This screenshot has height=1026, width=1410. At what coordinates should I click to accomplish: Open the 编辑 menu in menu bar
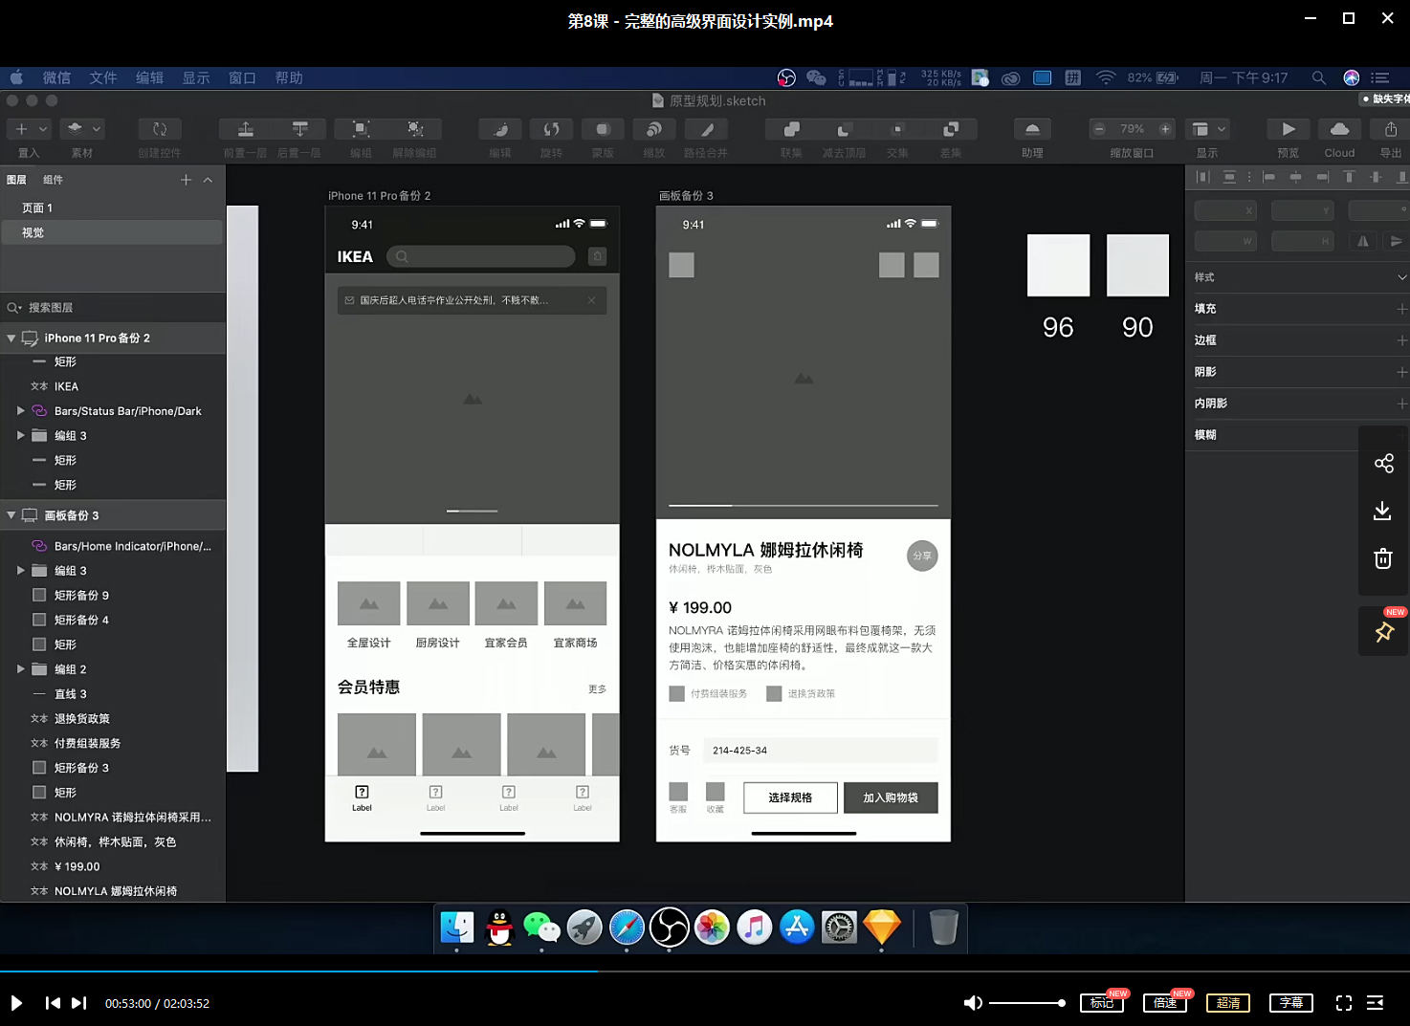click(x=149, y=77)
